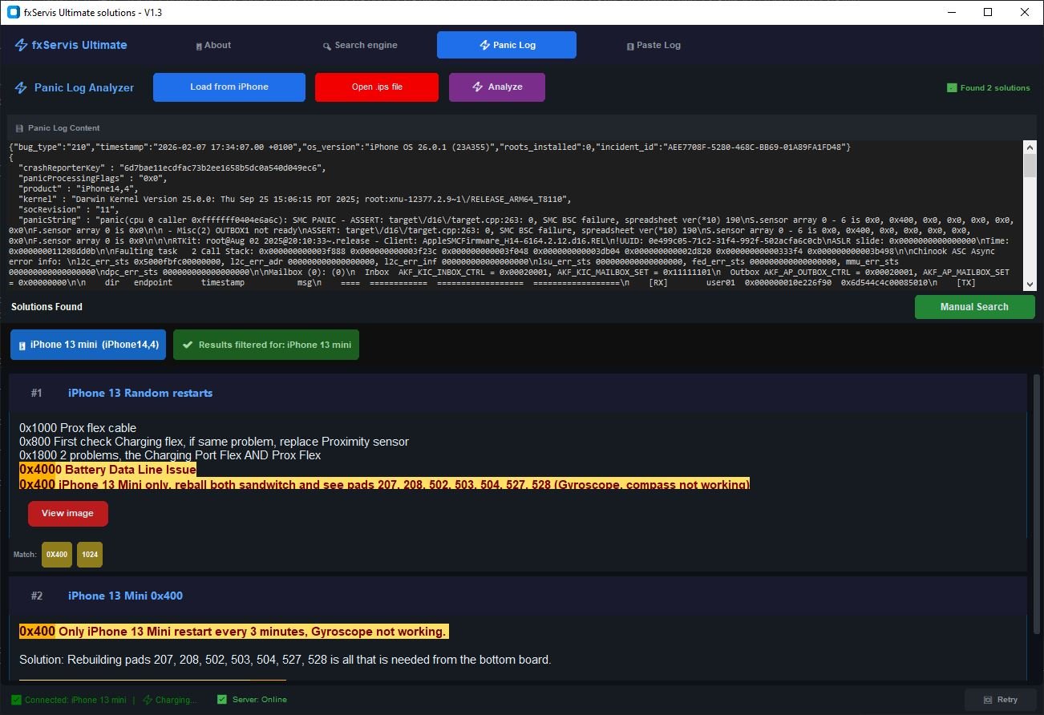Click the Manual Search button
The image size is (1044, 715).
(x=974, y=307)
